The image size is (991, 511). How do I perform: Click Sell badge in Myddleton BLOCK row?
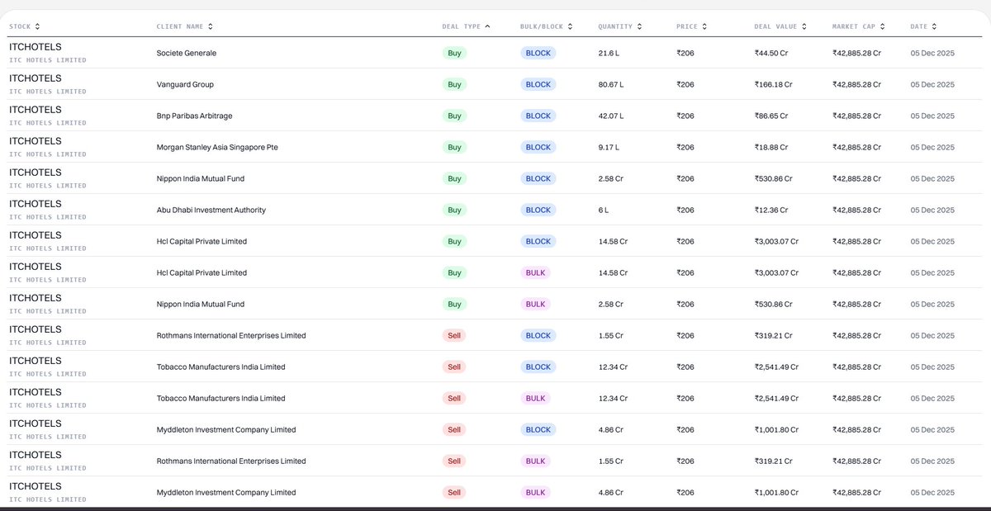454,429
